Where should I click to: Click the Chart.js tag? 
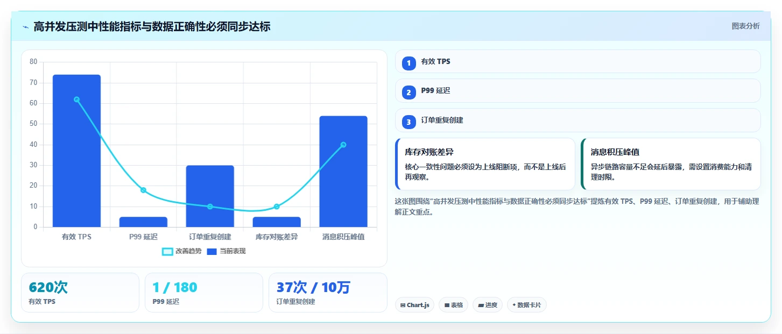pos(414,305)
